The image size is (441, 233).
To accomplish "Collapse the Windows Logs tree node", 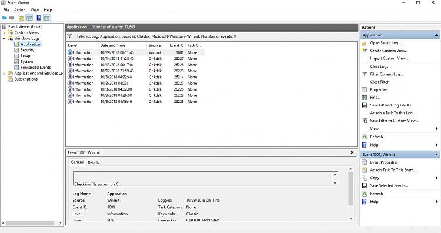I will [4, 39].
